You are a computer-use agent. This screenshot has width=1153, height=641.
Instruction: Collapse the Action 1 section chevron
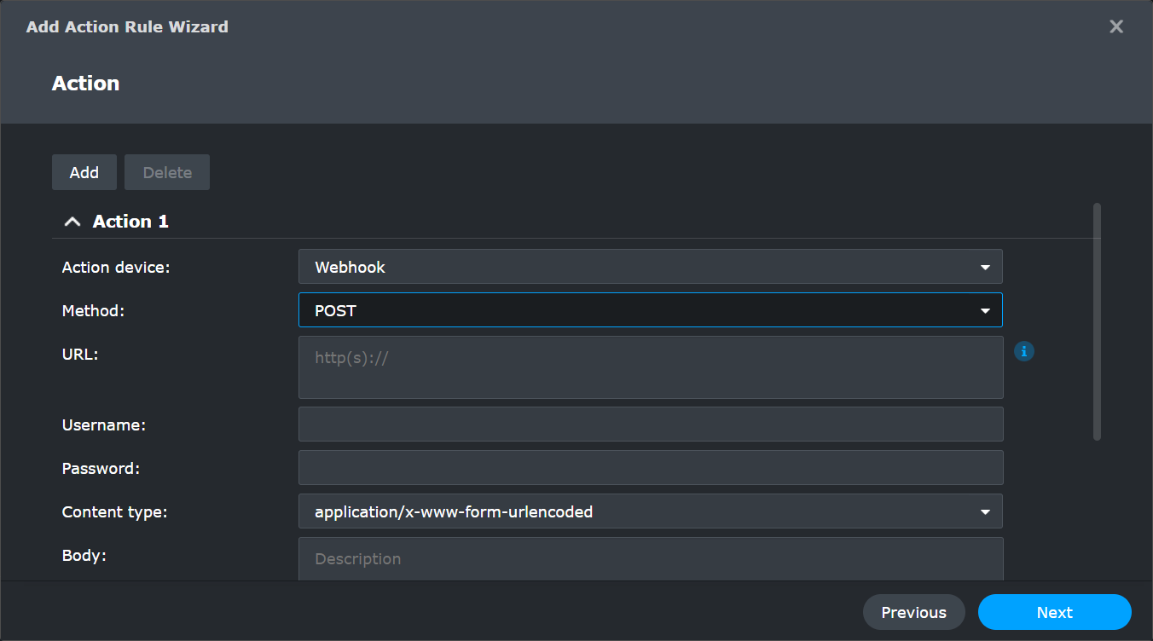coord(72,220)
